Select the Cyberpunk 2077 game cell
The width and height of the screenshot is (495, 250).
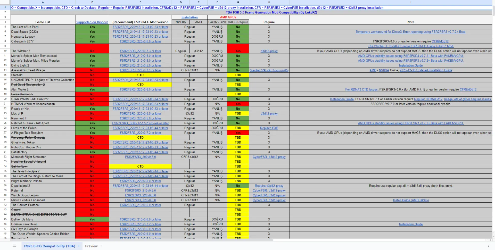tap(43, 41)
